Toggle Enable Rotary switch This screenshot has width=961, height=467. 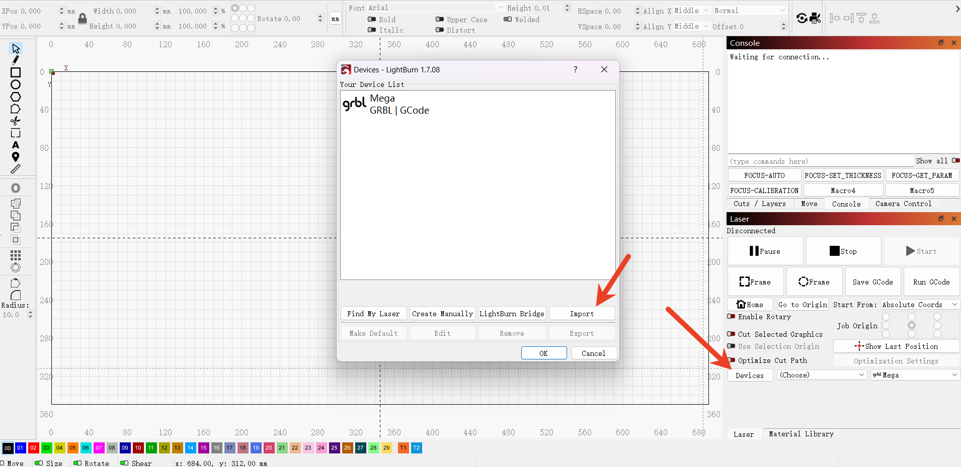click(x=731, y=317)
